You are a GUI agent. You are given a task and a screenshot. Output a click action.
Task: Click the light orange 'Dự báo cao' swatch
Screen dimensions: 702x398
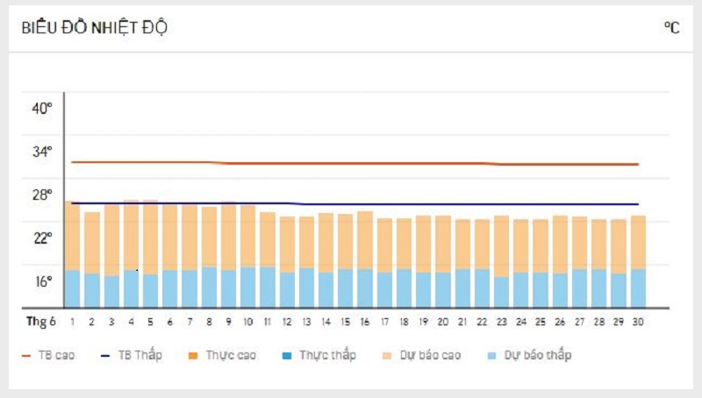pyautogui.click(x=387, y=356)
